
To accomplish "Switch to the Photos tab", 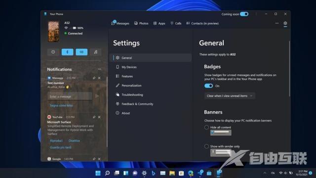I will [x=141, y=23].
